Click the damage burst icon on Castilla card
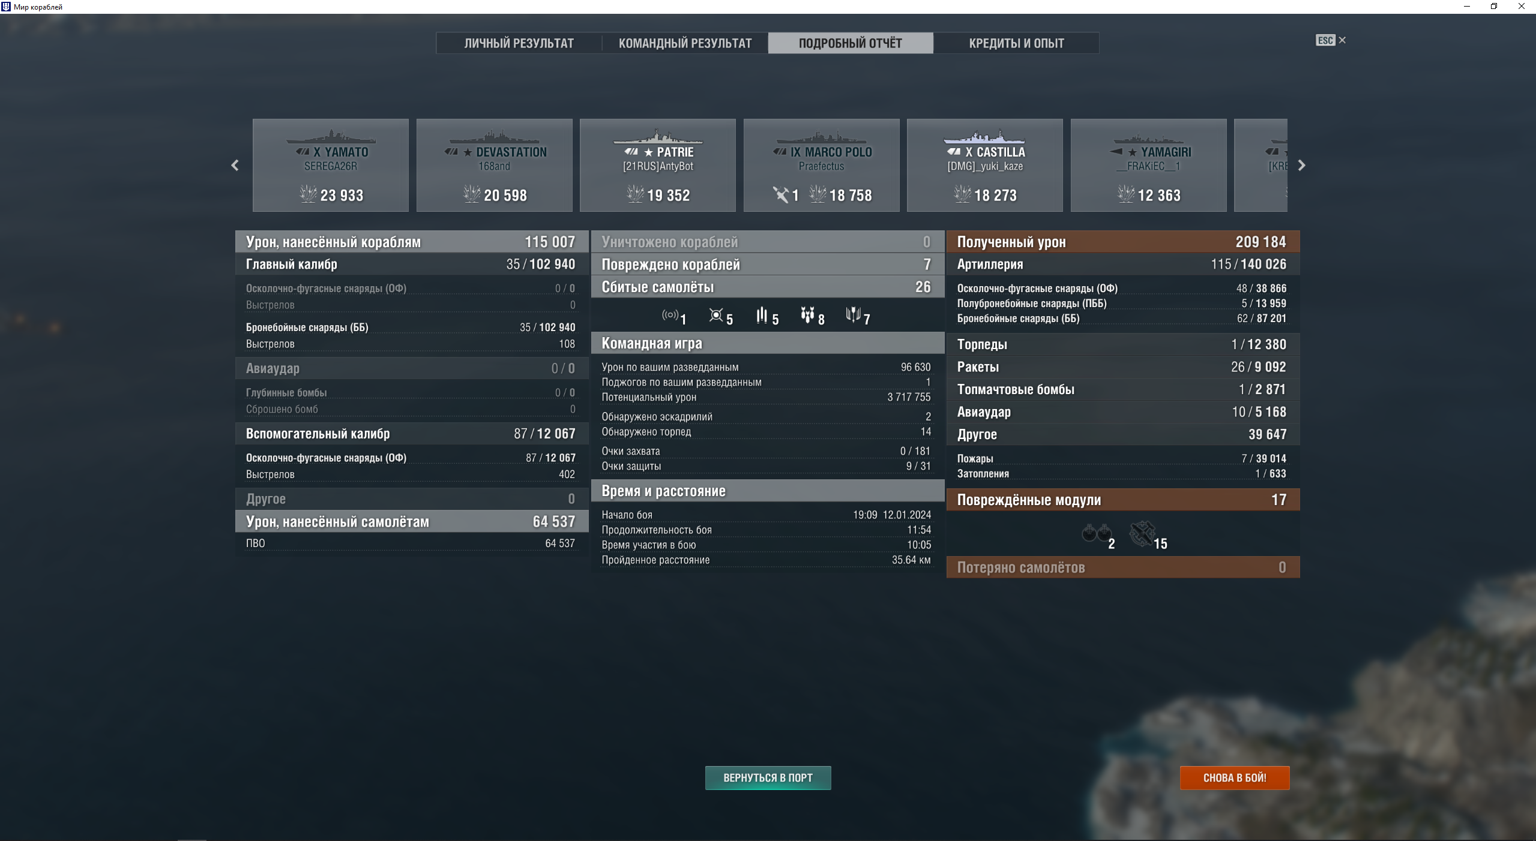The image size is (1536, 841). click(x=962, y=194)
